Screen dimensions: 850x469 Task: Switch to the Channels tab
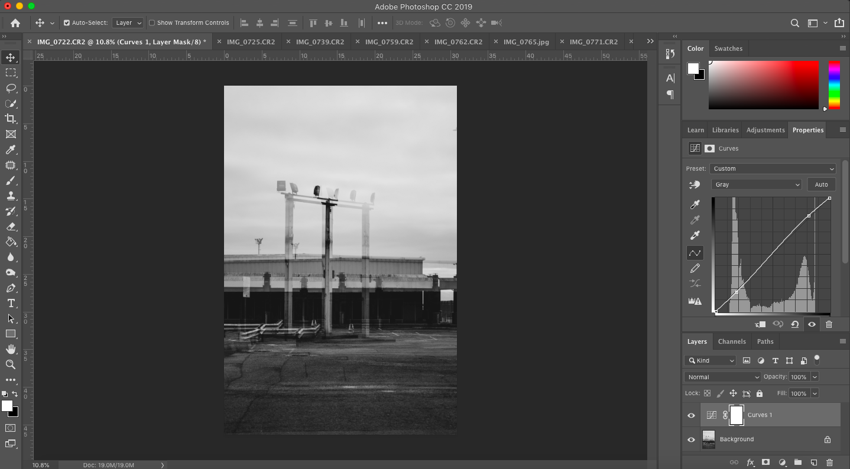(x=732, y=341)
